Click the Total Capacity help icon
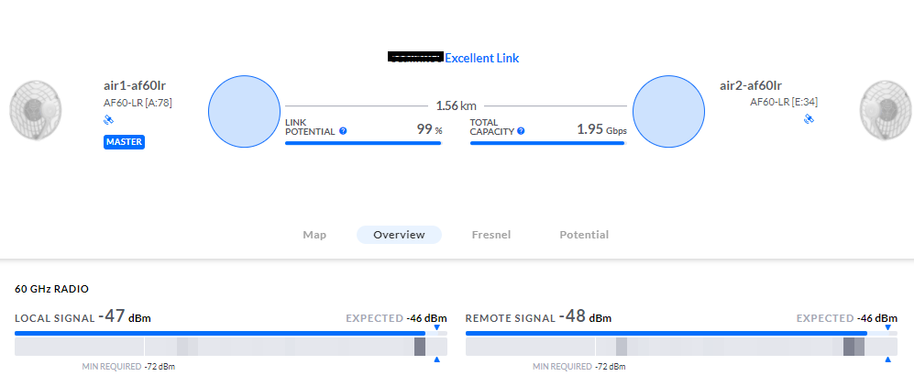This screenshot has width=914, height=376. (x=521, y=131)
